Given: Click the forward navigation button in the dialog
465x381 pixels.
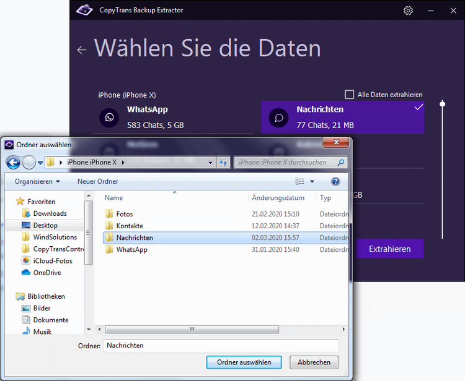Looking at the screenshot, I should [x=29, y=163].
